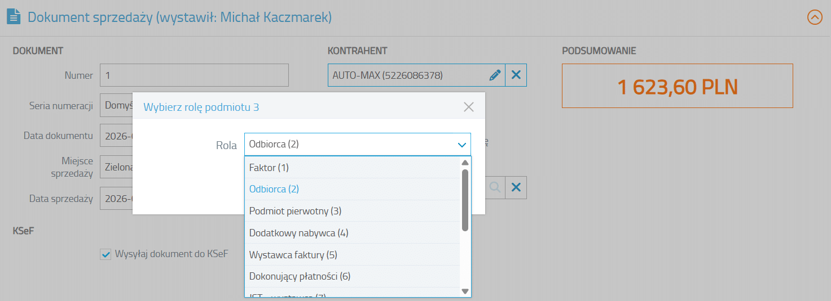Collapse the Dokument sprzedaży section chevron
Viewport: 831px width, 301px height.
[x=815, y=17]
